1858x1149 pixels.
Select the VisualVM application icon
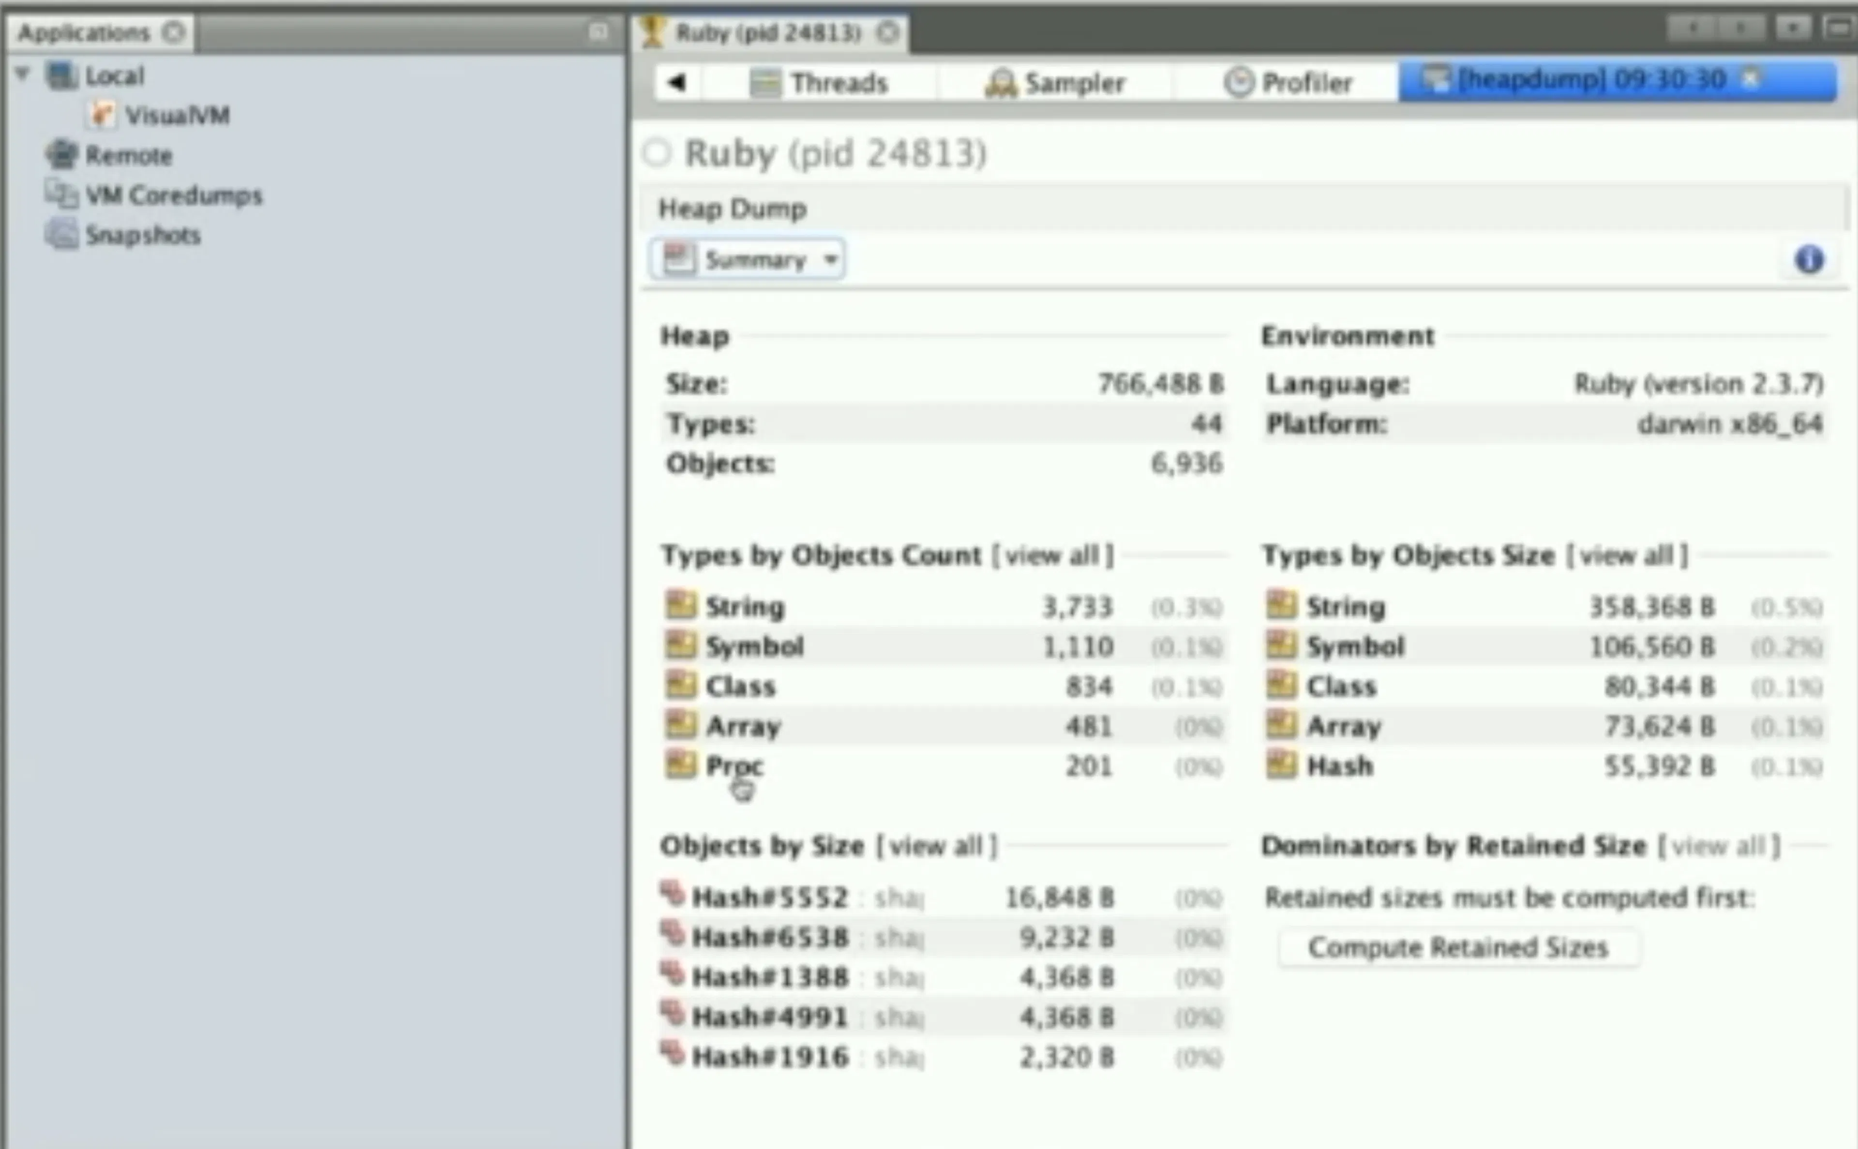coord(102,116)
